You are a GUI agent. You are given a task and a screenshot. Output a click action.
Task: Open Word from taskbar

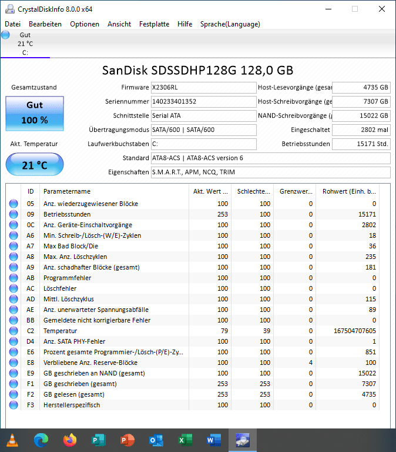click(214, 440)
